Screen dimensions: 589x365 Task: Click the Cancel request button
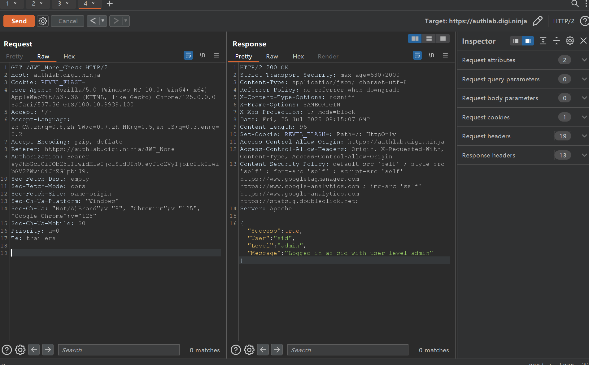pos(68,21)
